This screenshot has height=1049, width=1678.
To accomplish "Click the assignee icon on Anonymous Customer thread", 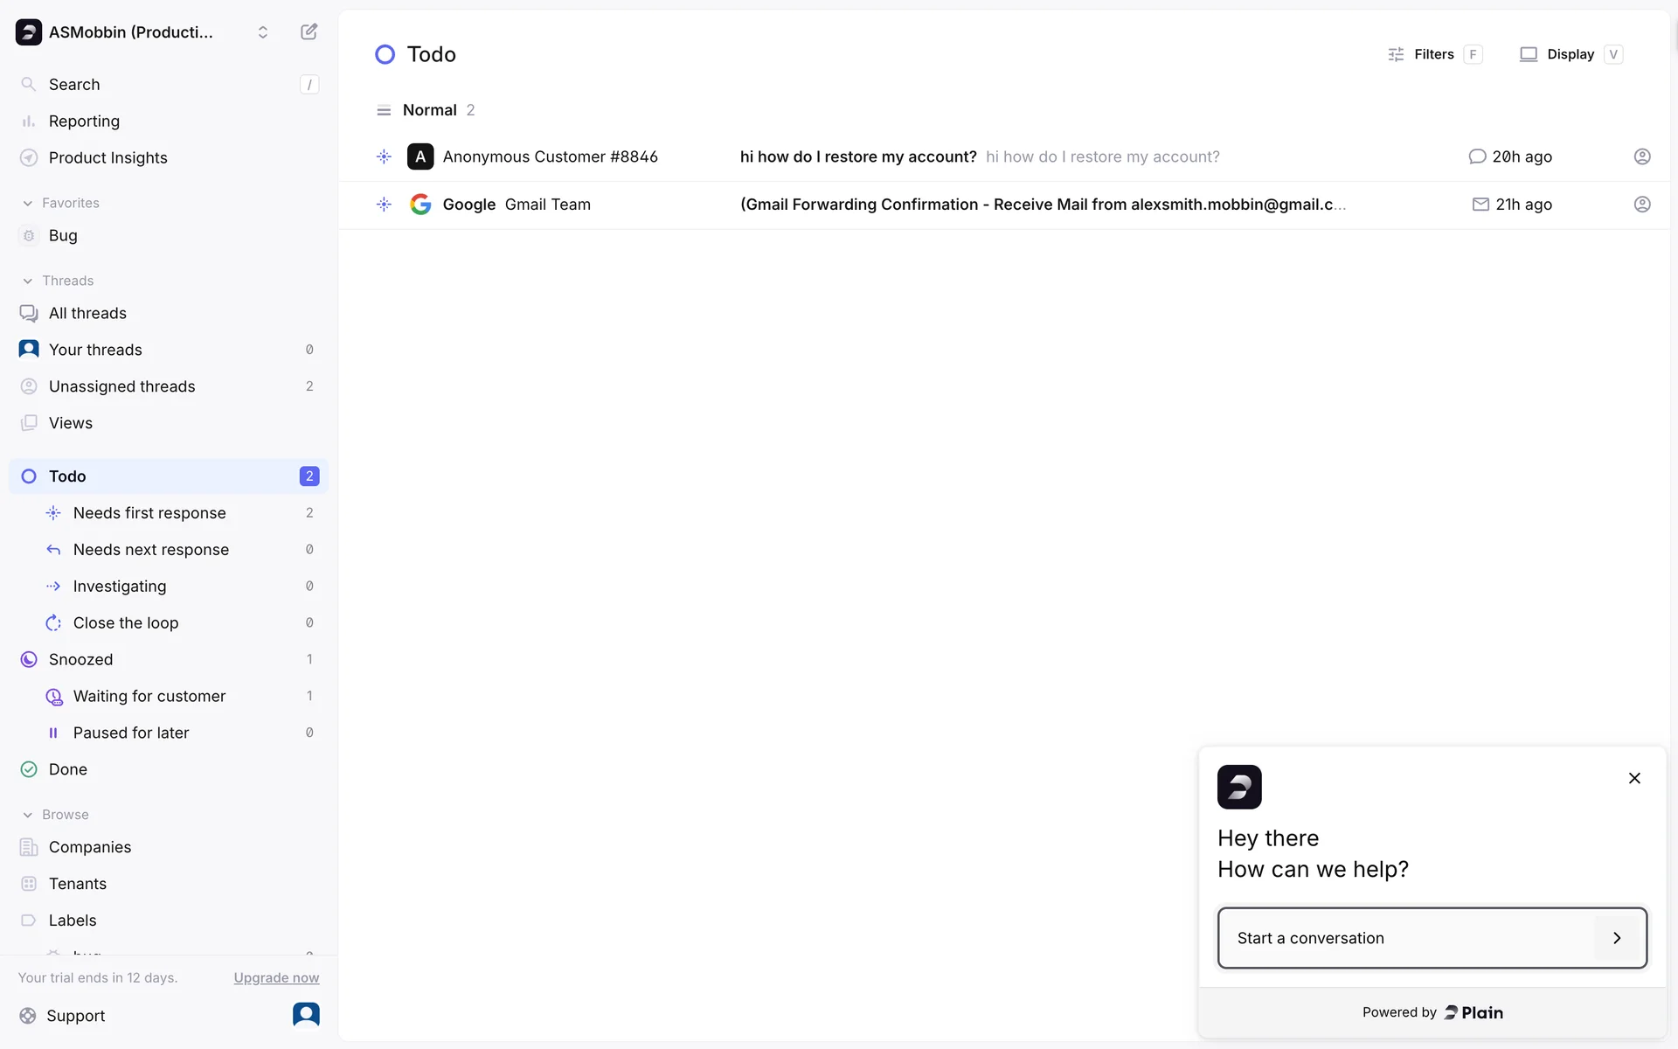I will [x=1641, y=156].
